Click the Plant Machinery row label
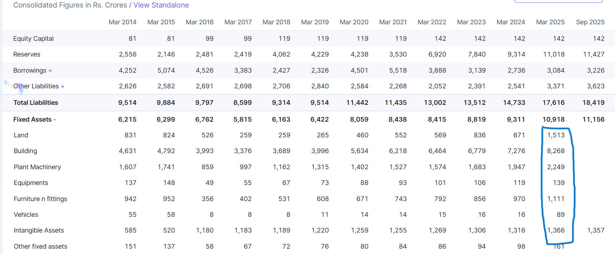 (x=37, y=167)
